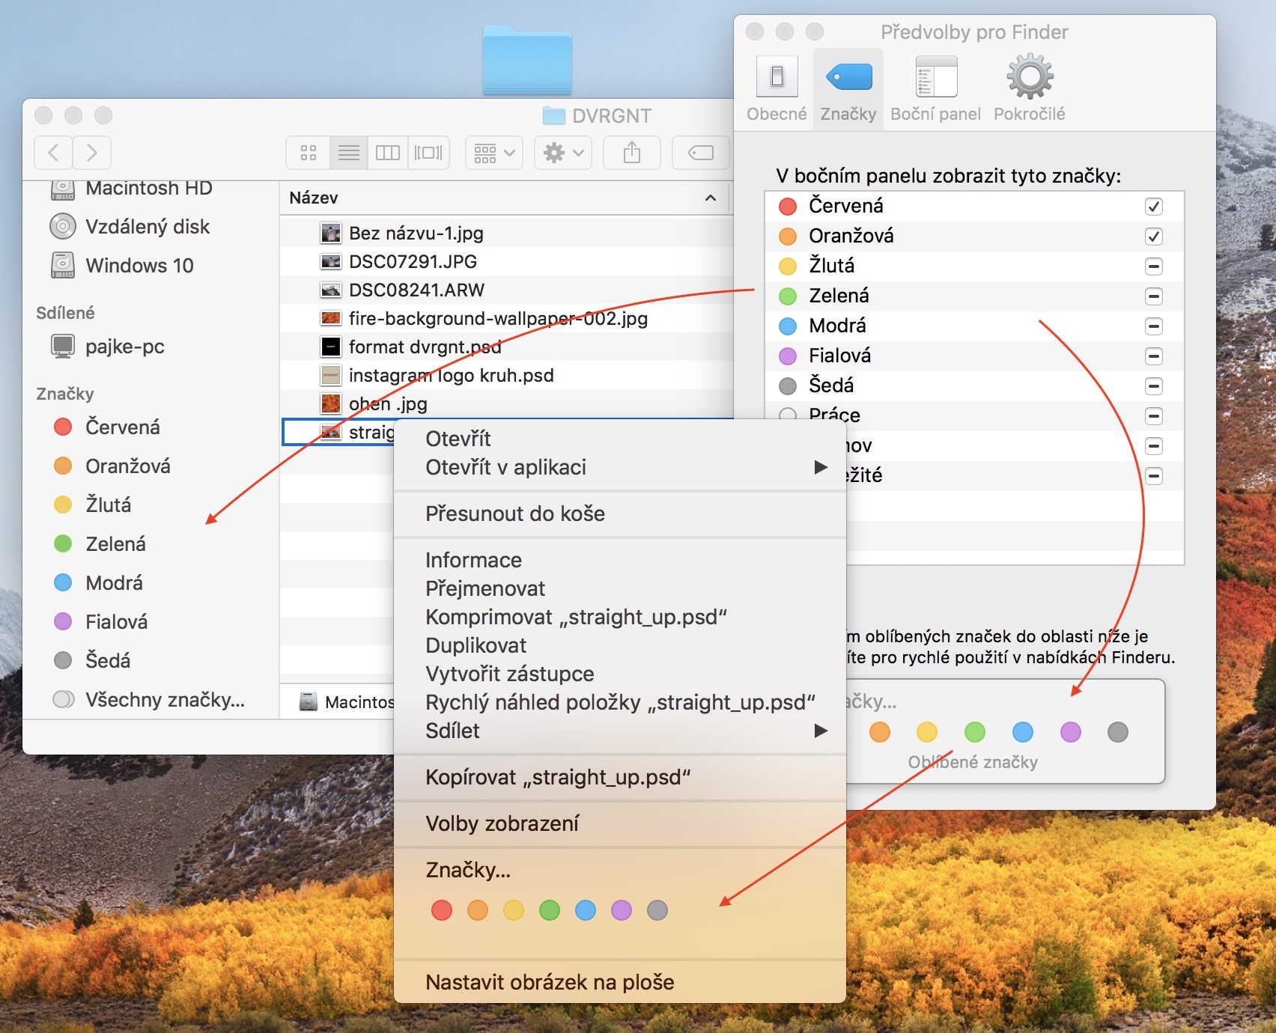Uncheck Červená tag in preferences list
The width and height of the screenshot is (1276, 1033).
[1154, 207]
